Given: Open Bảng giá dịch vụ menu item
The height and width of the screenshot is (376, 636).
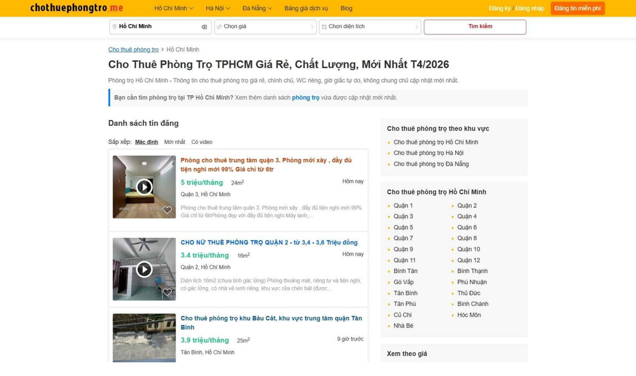Looking at the screenshot, I should click(306, 8).
